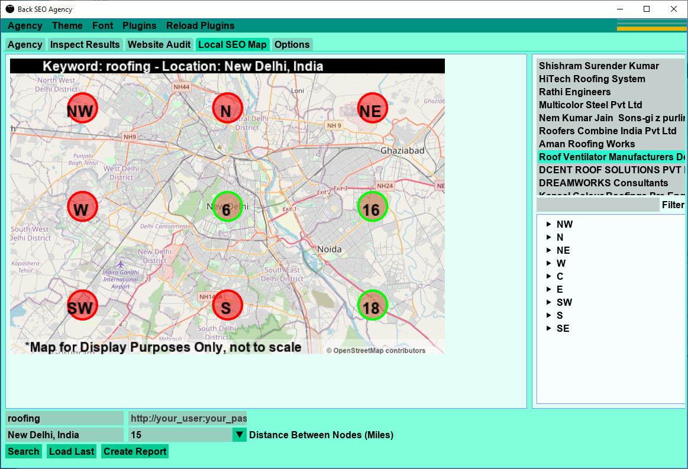Expand the SW tree node
688x469 pixels.
(x=548, y=302)
